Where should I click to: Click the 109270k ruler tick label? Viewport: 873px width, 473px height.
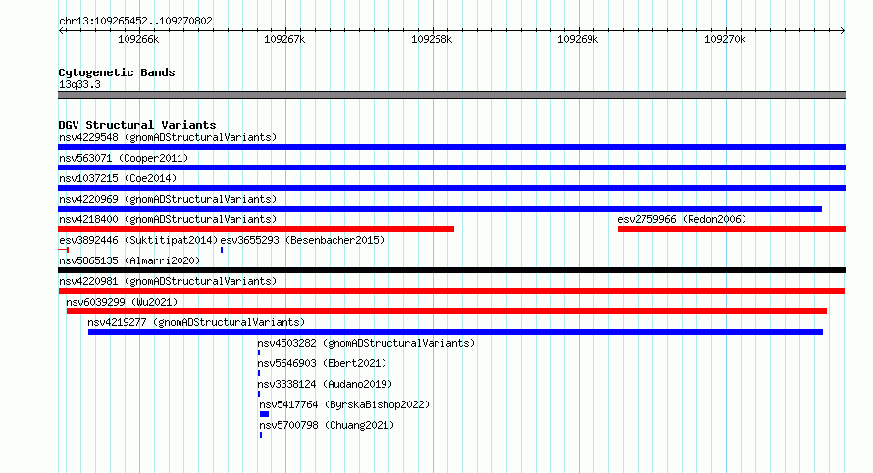click(725, 39)
